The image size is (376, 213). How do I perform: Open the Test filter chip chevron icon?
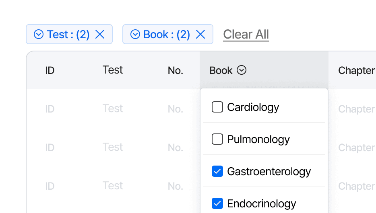(39, 34)
